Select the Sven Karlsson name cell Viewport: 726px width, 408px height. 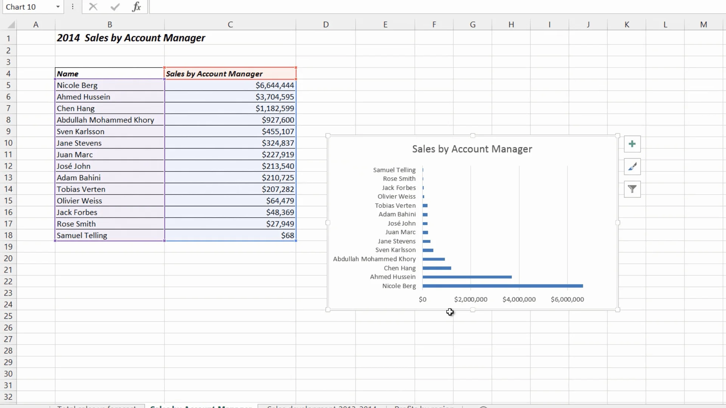click(110, 131)
